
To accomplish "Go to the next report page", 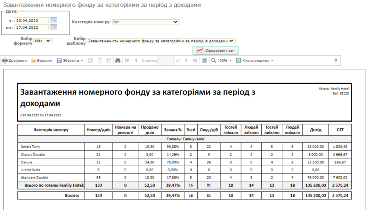I will [187, 60].
